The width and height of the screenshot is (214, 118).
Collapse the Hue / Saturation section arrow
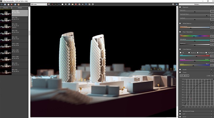coord(211,32)
